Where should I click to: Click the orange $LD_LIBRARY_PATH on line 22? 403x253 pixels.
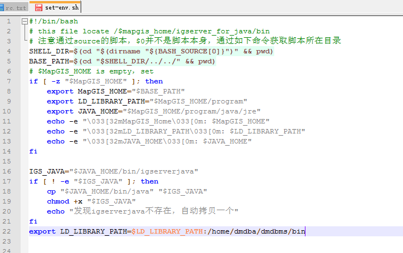click(167, 231)
